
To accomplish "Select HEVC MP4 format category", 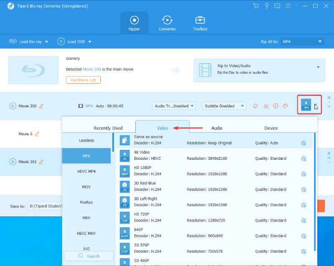I will coord(86,172).
